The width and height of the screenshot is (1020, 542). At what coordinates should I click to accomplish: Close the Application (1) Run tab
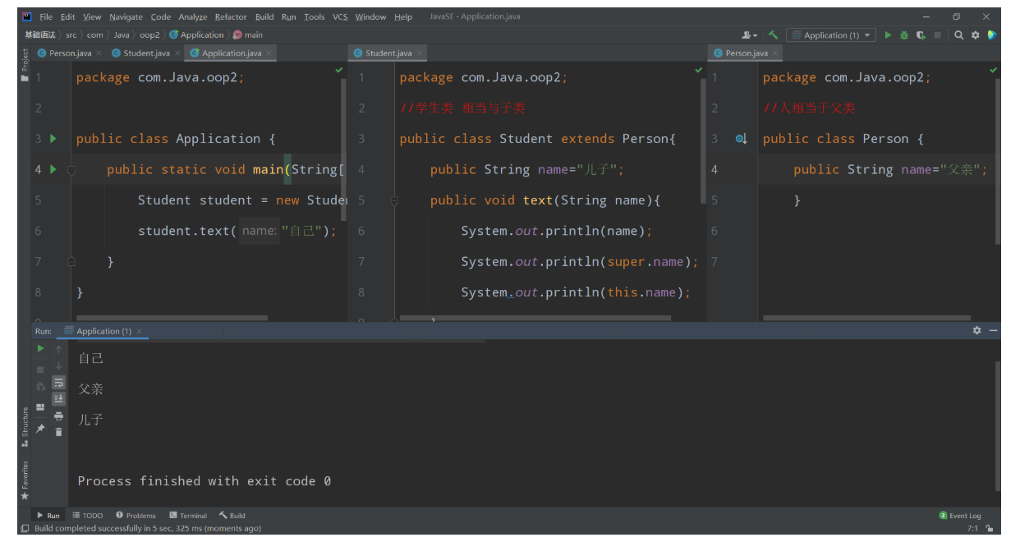point(140,331)
